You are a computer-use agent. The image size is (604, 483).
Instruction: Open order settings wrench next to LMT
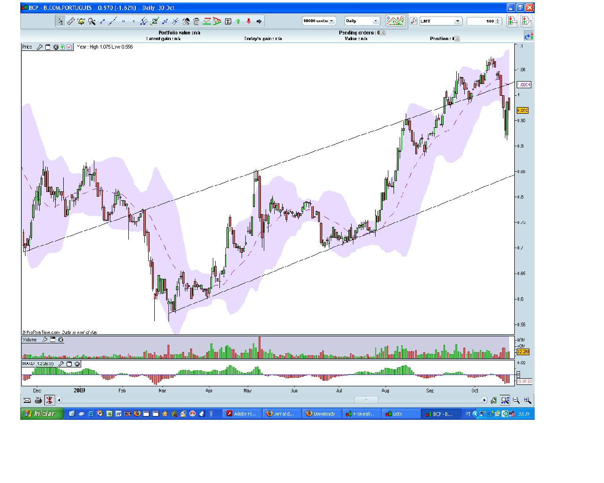[413, 21]
